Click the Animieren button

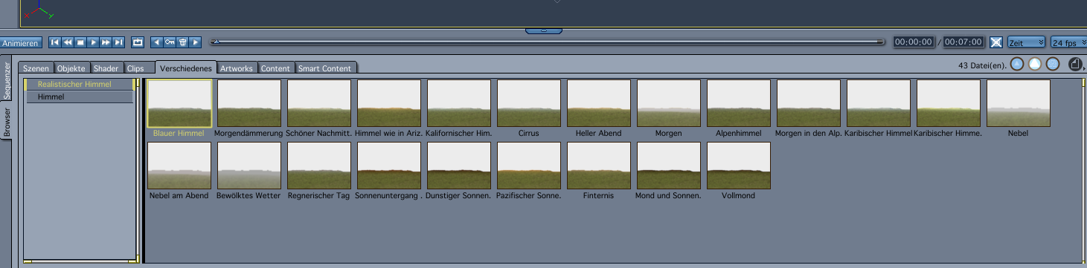tap(20, 43)
